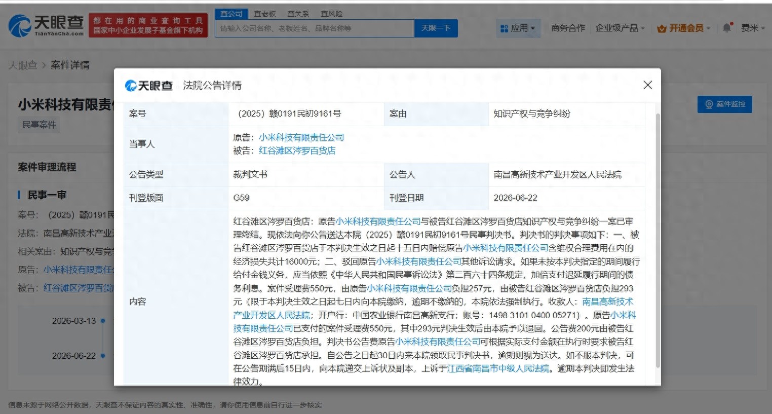772x414 pixels.
Task: Click the notification bell icon
Action: [726, 28]
